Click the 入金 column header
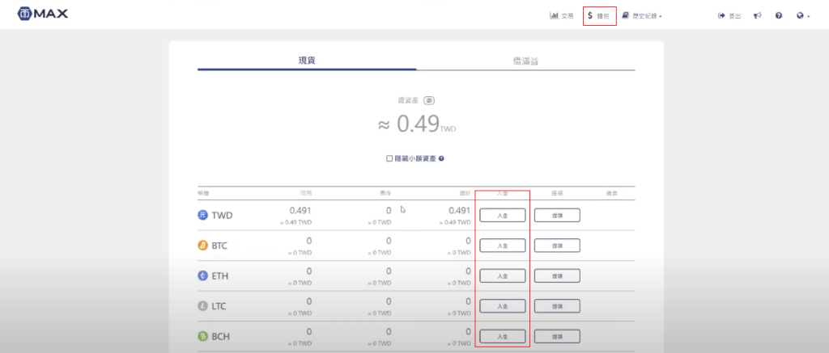 tap(502, 193)
